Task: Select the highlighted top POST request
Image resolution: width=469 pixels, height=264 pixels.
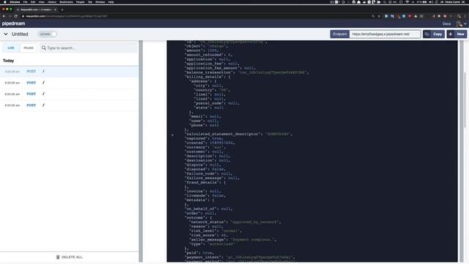Action: coord(69,72)
